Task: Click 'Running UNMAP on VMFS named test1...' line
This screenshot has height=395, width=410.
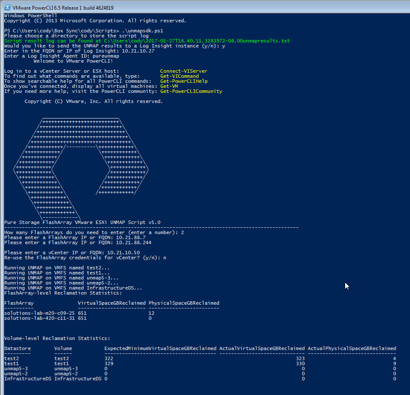Action: pyautogui.click(x=57, y=273)
